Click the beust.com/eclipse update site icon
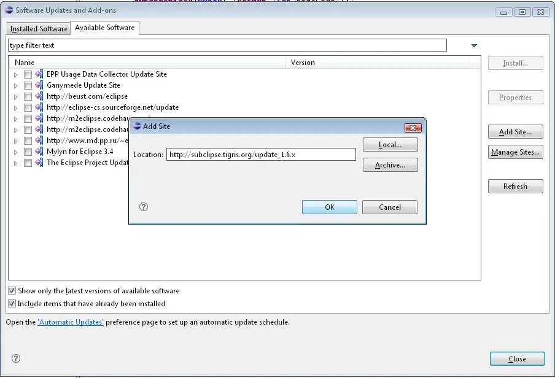This screenshot has width=555, height=378. (39, 96)
